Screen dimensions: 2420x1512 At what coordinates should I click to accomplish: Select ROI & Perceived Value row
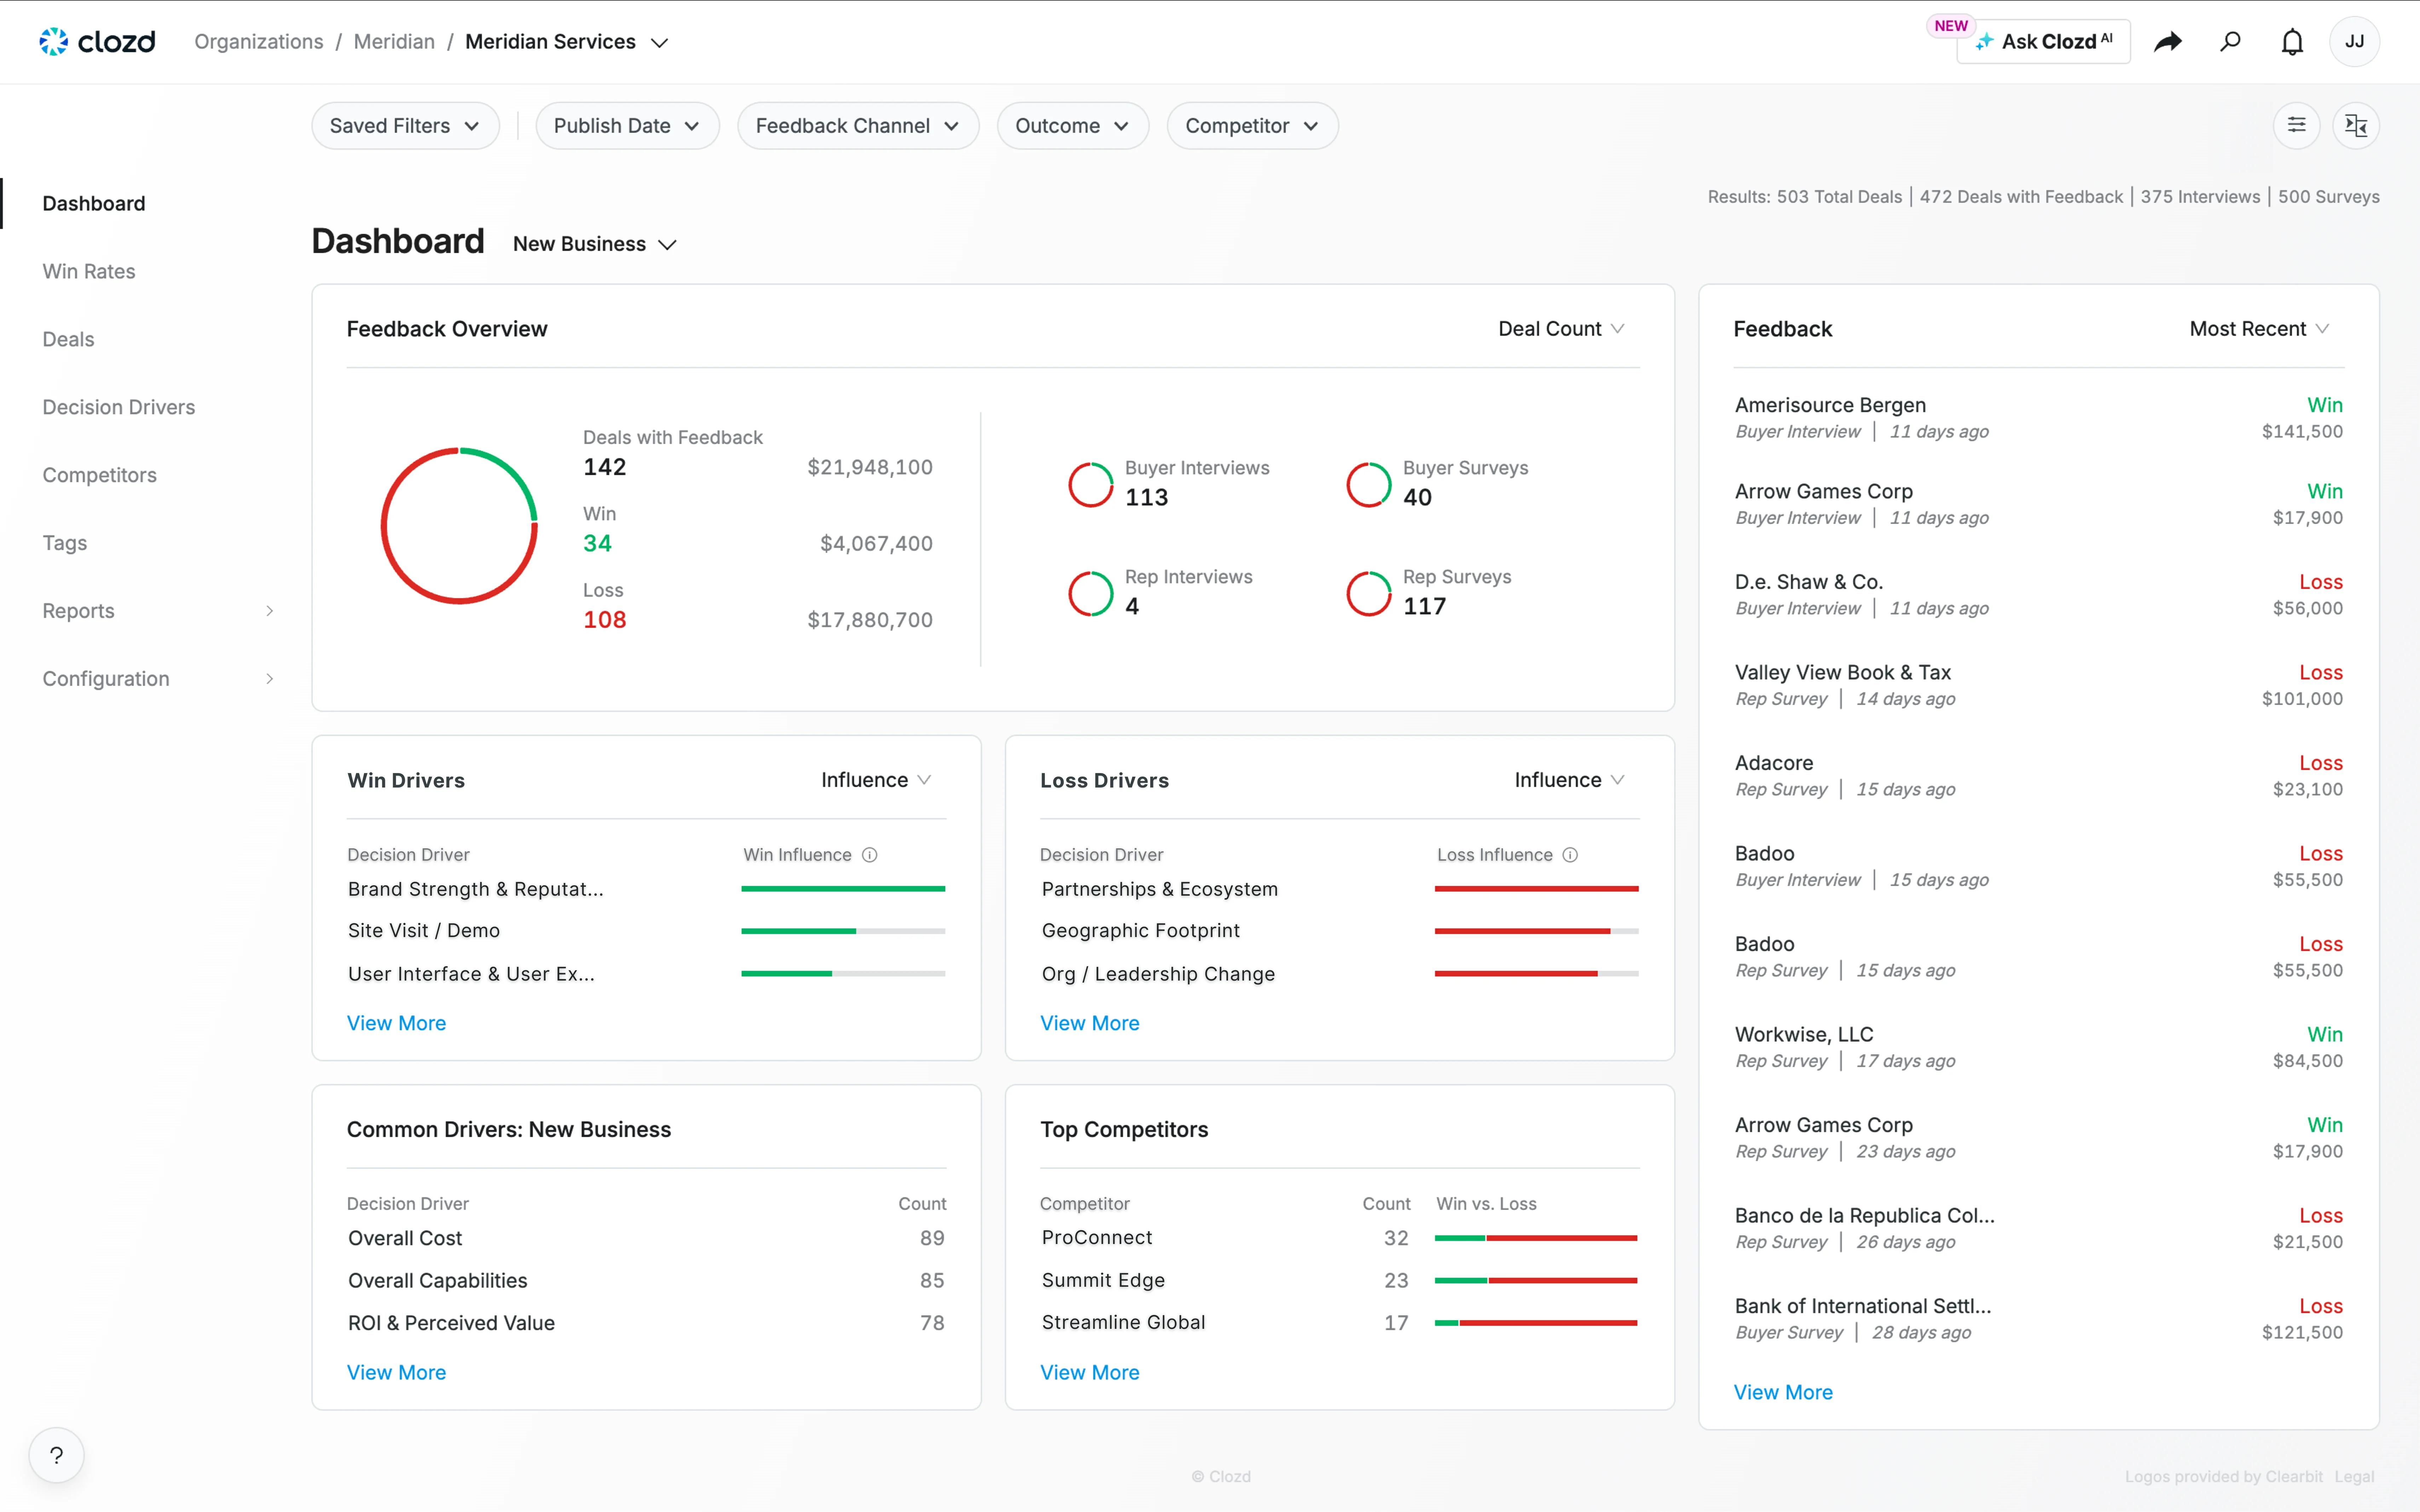coord(646,1323)
